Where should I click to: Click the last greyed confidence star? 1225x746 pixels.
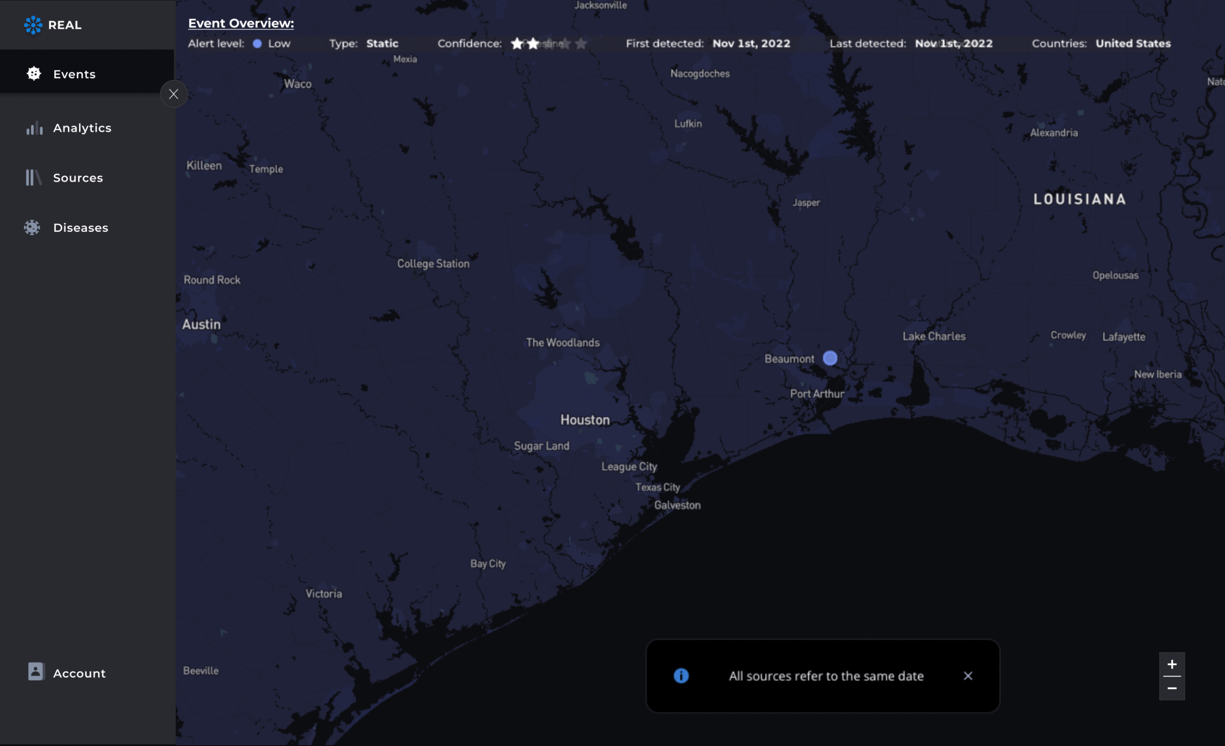pyautogui.click(x=581, y=44)
